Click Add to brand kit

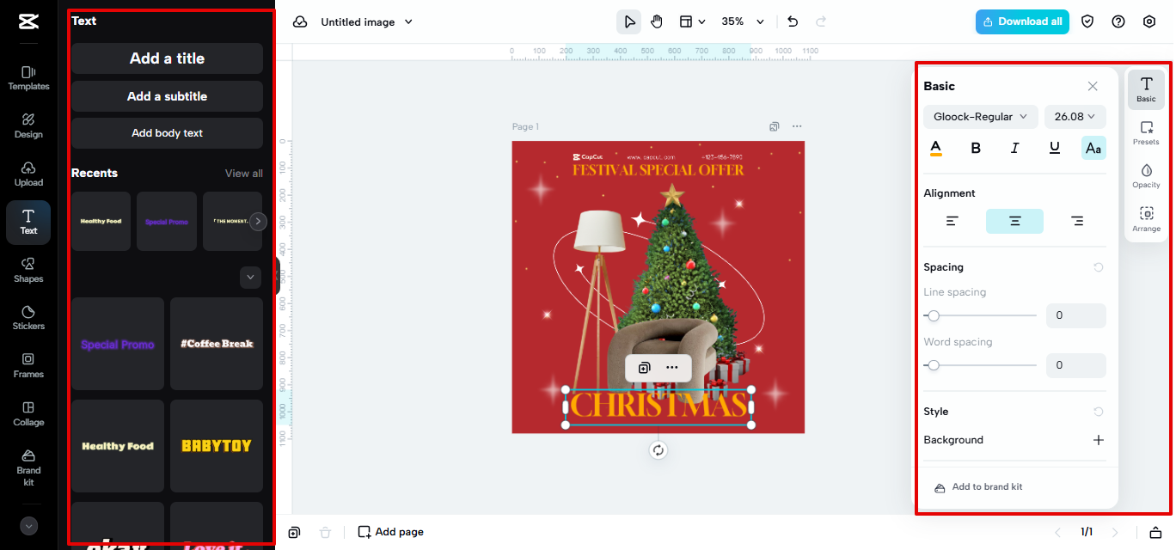pyautogui.click(x=978, y=487)
